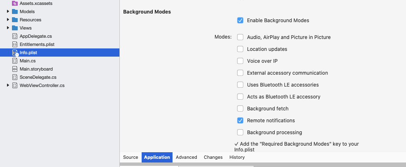
Task: Click the Resources folder icon
Action: 15,20
